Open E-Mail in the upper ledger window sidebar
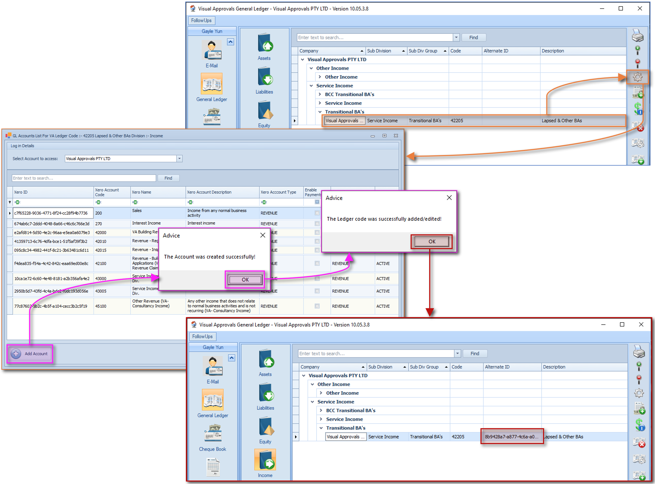655x484 pixels. [x=211, y=54]
